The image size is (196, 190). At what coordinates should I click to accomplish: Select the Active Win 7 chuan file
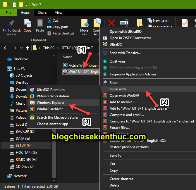point(81,65)
